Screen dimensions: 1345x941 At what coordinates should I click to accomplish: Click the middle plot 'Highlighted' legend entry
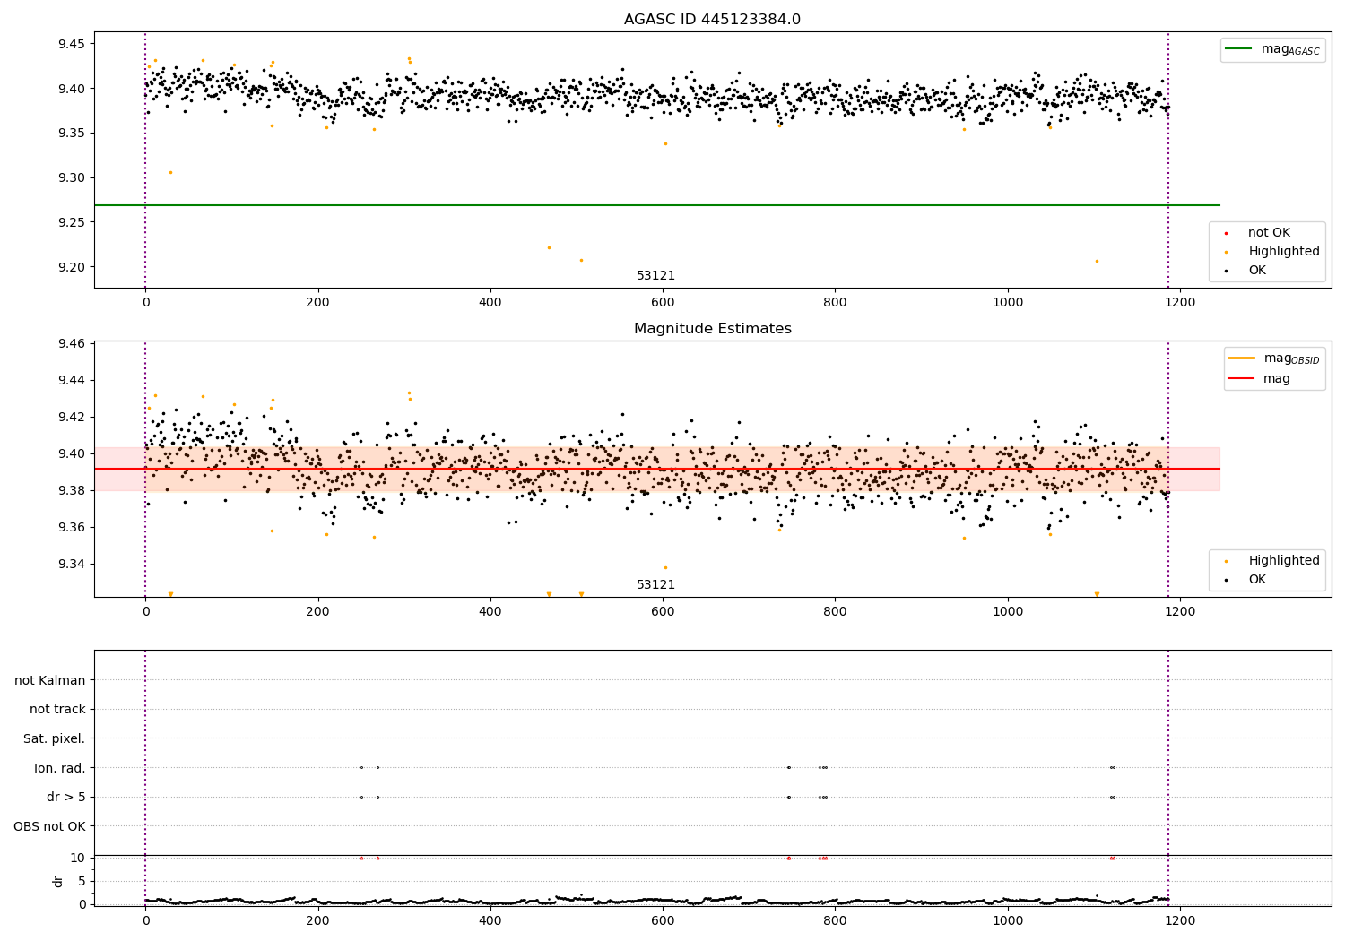click(x=1271, y=560)
